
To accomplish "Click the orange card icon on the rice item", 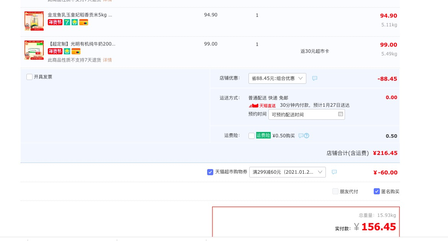I will (84, 22).
